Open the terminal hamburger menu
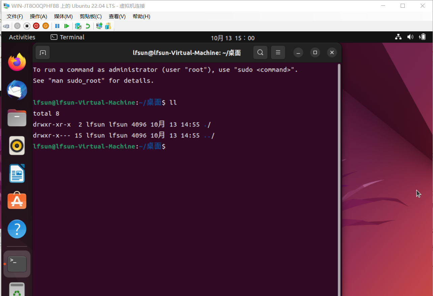The width and height of the screenshot is (433, 296). click(x=278, y=52)
